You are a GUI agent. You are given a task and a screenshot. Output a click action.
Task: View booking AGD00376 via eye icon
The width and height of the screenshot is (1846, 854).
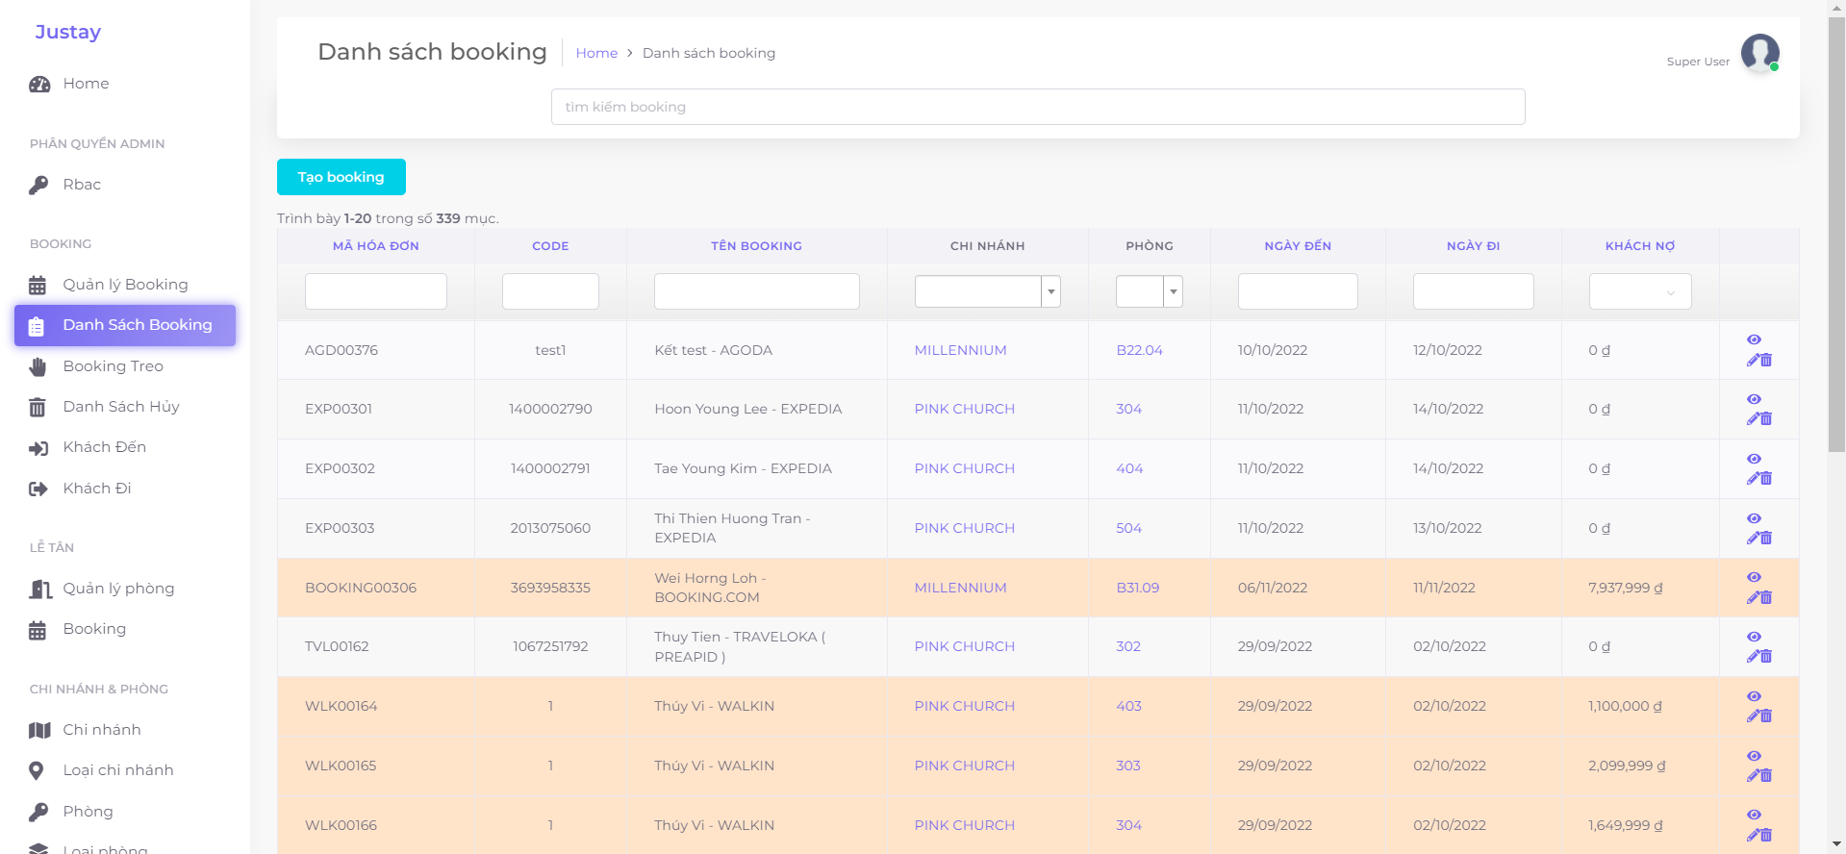tap(1754, 339)
